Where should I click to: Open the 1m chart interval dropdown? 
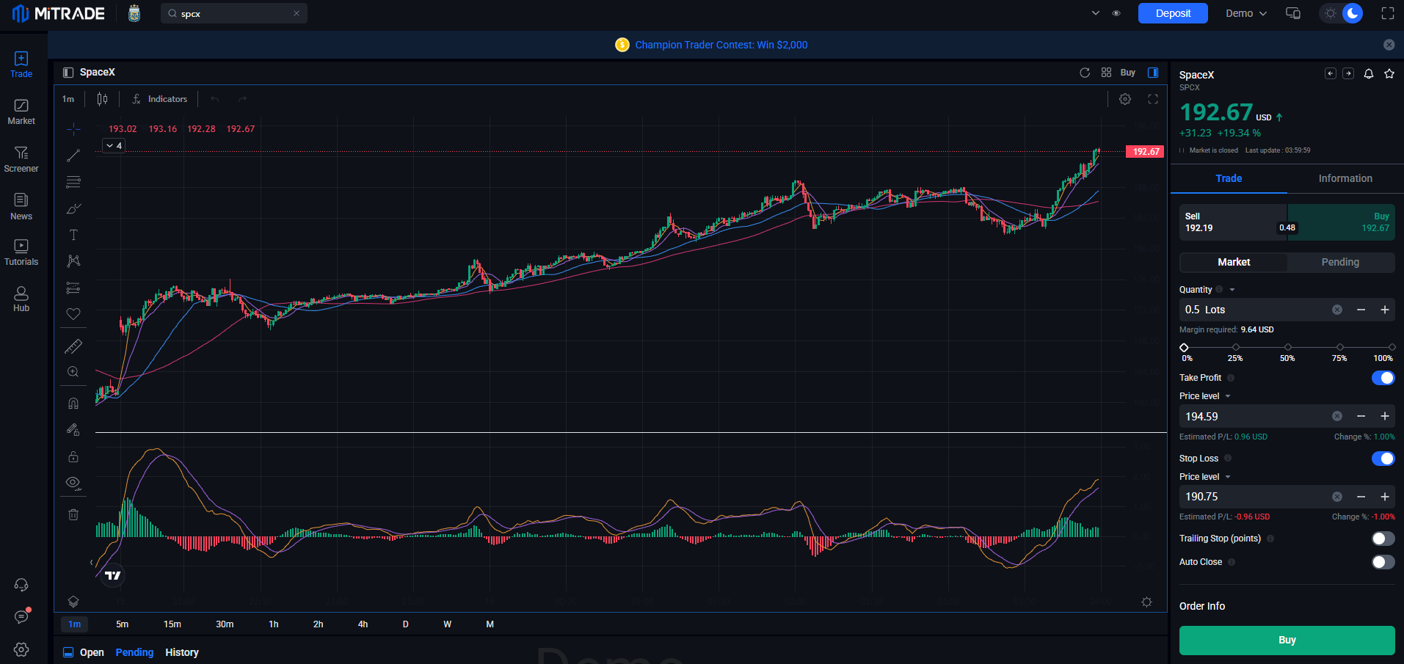tap(68, 99)
